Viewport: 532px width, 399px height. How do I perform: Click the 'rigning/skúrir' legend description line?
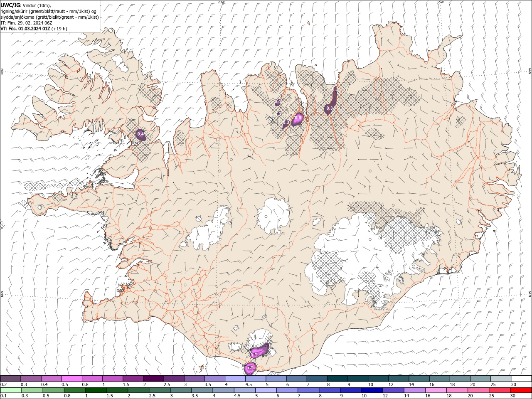click(49, 11)
